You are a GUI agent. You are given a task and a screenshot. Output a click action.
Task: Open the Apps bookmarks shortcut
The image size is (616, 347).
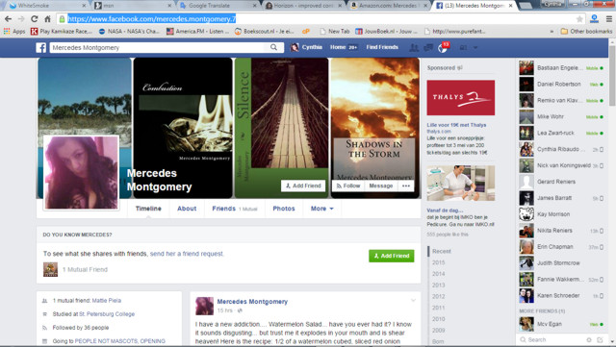tap(14, 32)
